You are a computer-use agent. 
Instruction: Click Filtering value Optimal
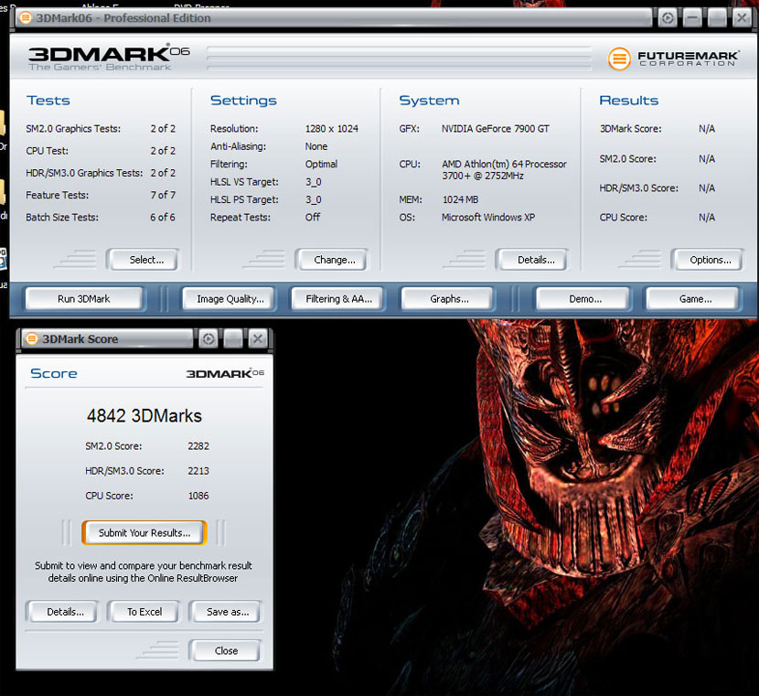[x=321, y=164]
